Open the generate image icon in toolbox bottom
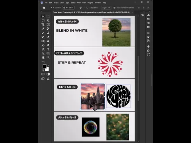This screenshot has height=143, width=191. (x=48, y=79)
